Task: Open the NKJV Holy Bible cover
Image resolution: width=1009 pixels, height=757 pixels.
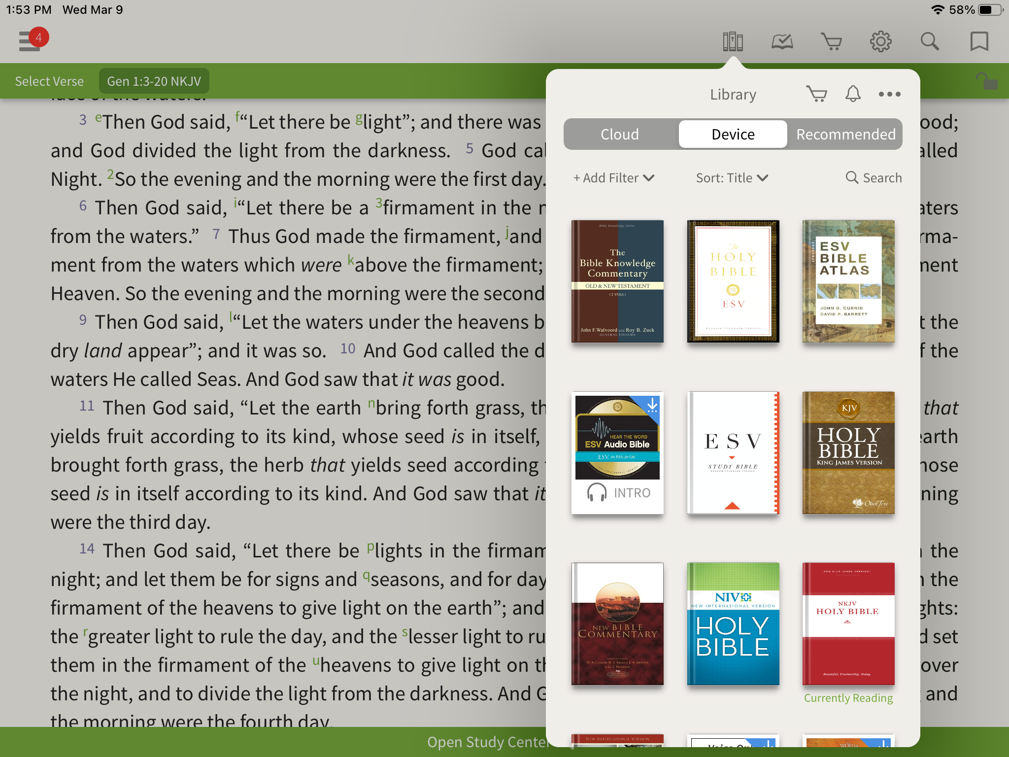Action: tap(848, 624)
